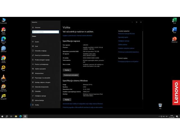
Task: Open the Dodatne nastavitve sistema link
Action: point(126,48)
